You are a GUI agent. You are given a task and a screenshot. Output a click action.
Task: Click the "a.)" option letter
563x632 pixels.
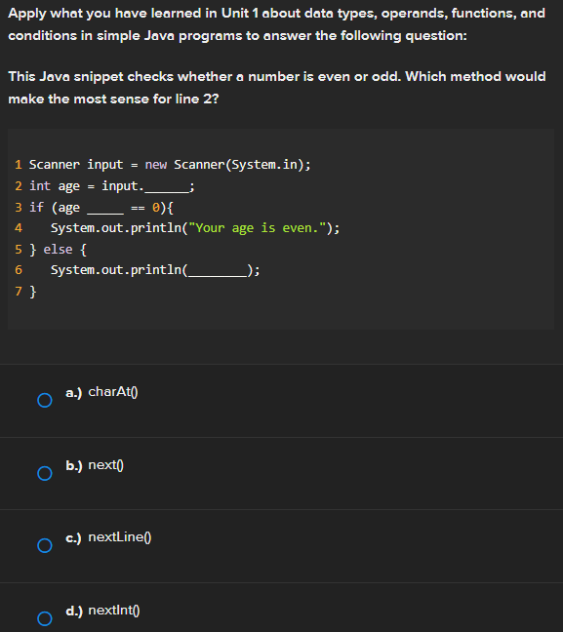(x=74, y=392)
